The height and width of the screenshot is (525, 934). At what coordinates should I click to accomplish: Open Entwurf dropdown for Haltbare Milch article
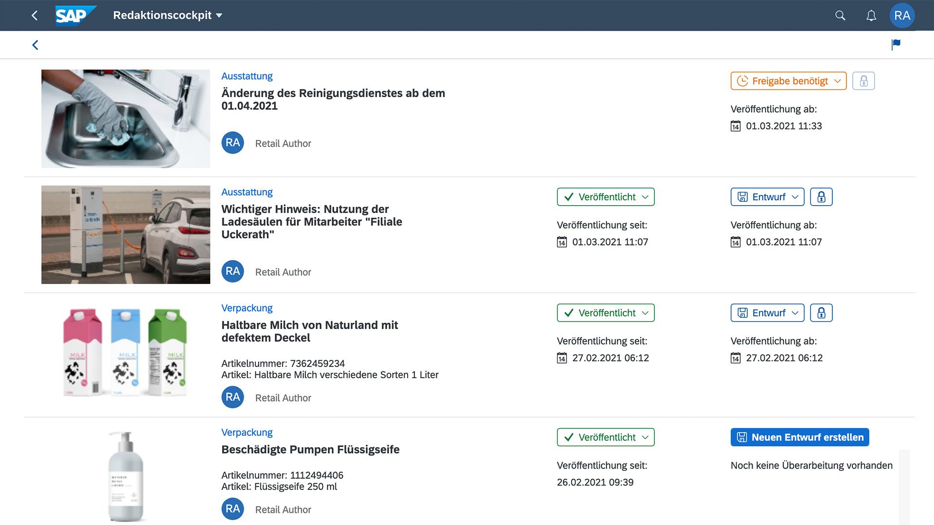pos(767,313)
